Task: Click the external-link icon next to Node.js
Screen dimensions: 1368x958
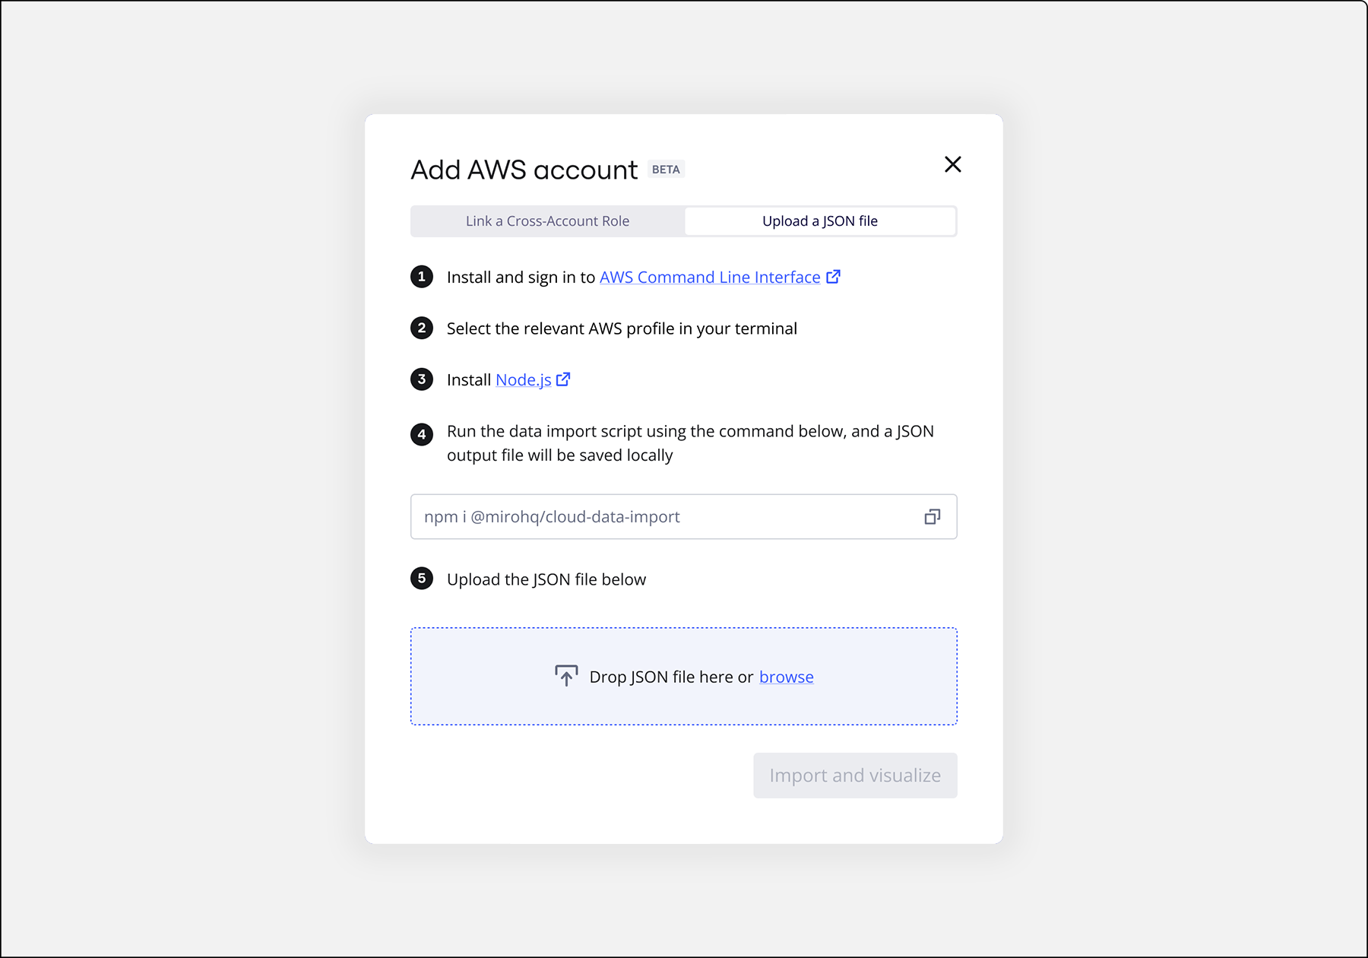Action: click(563, 379)
